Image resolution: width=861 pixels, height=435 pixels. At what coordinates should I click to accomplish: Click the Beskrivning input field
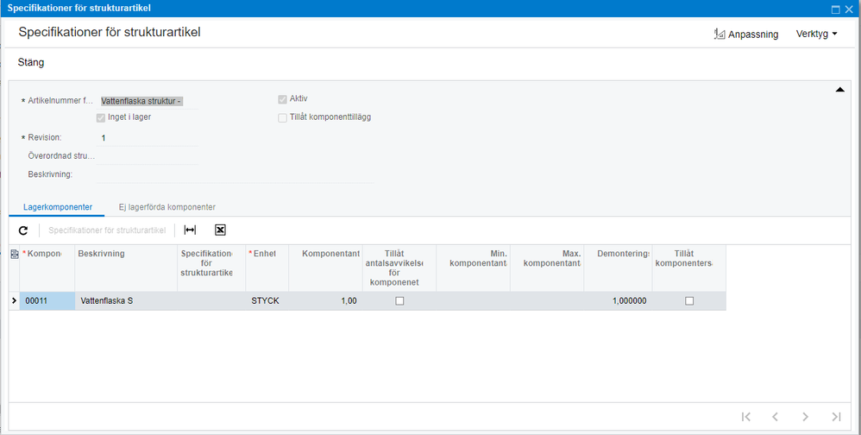pyautogui.click(x=235, y=174)
